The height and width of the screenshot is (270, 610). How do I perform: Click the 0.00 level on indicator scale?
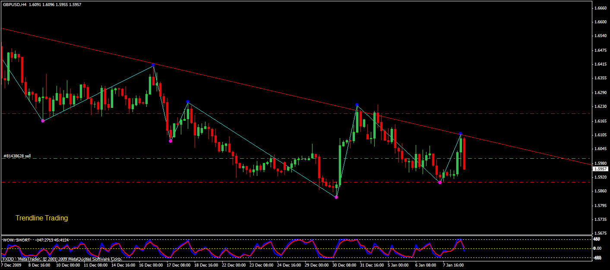[x=598, y=248]
